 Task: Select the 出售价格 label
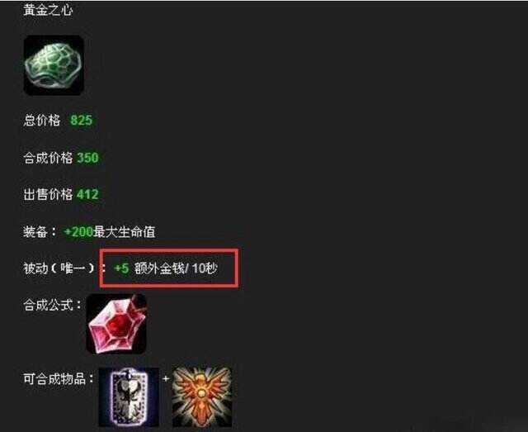point(48,194)
